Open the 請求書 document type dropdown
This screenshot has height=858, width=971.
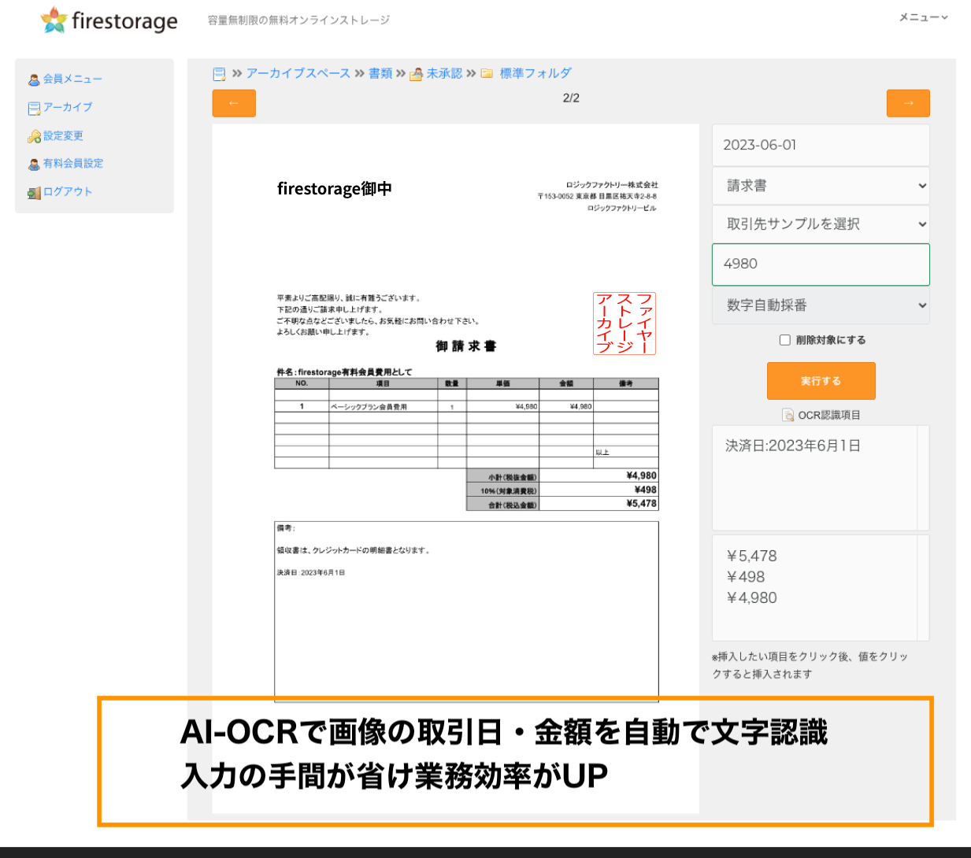821,186
